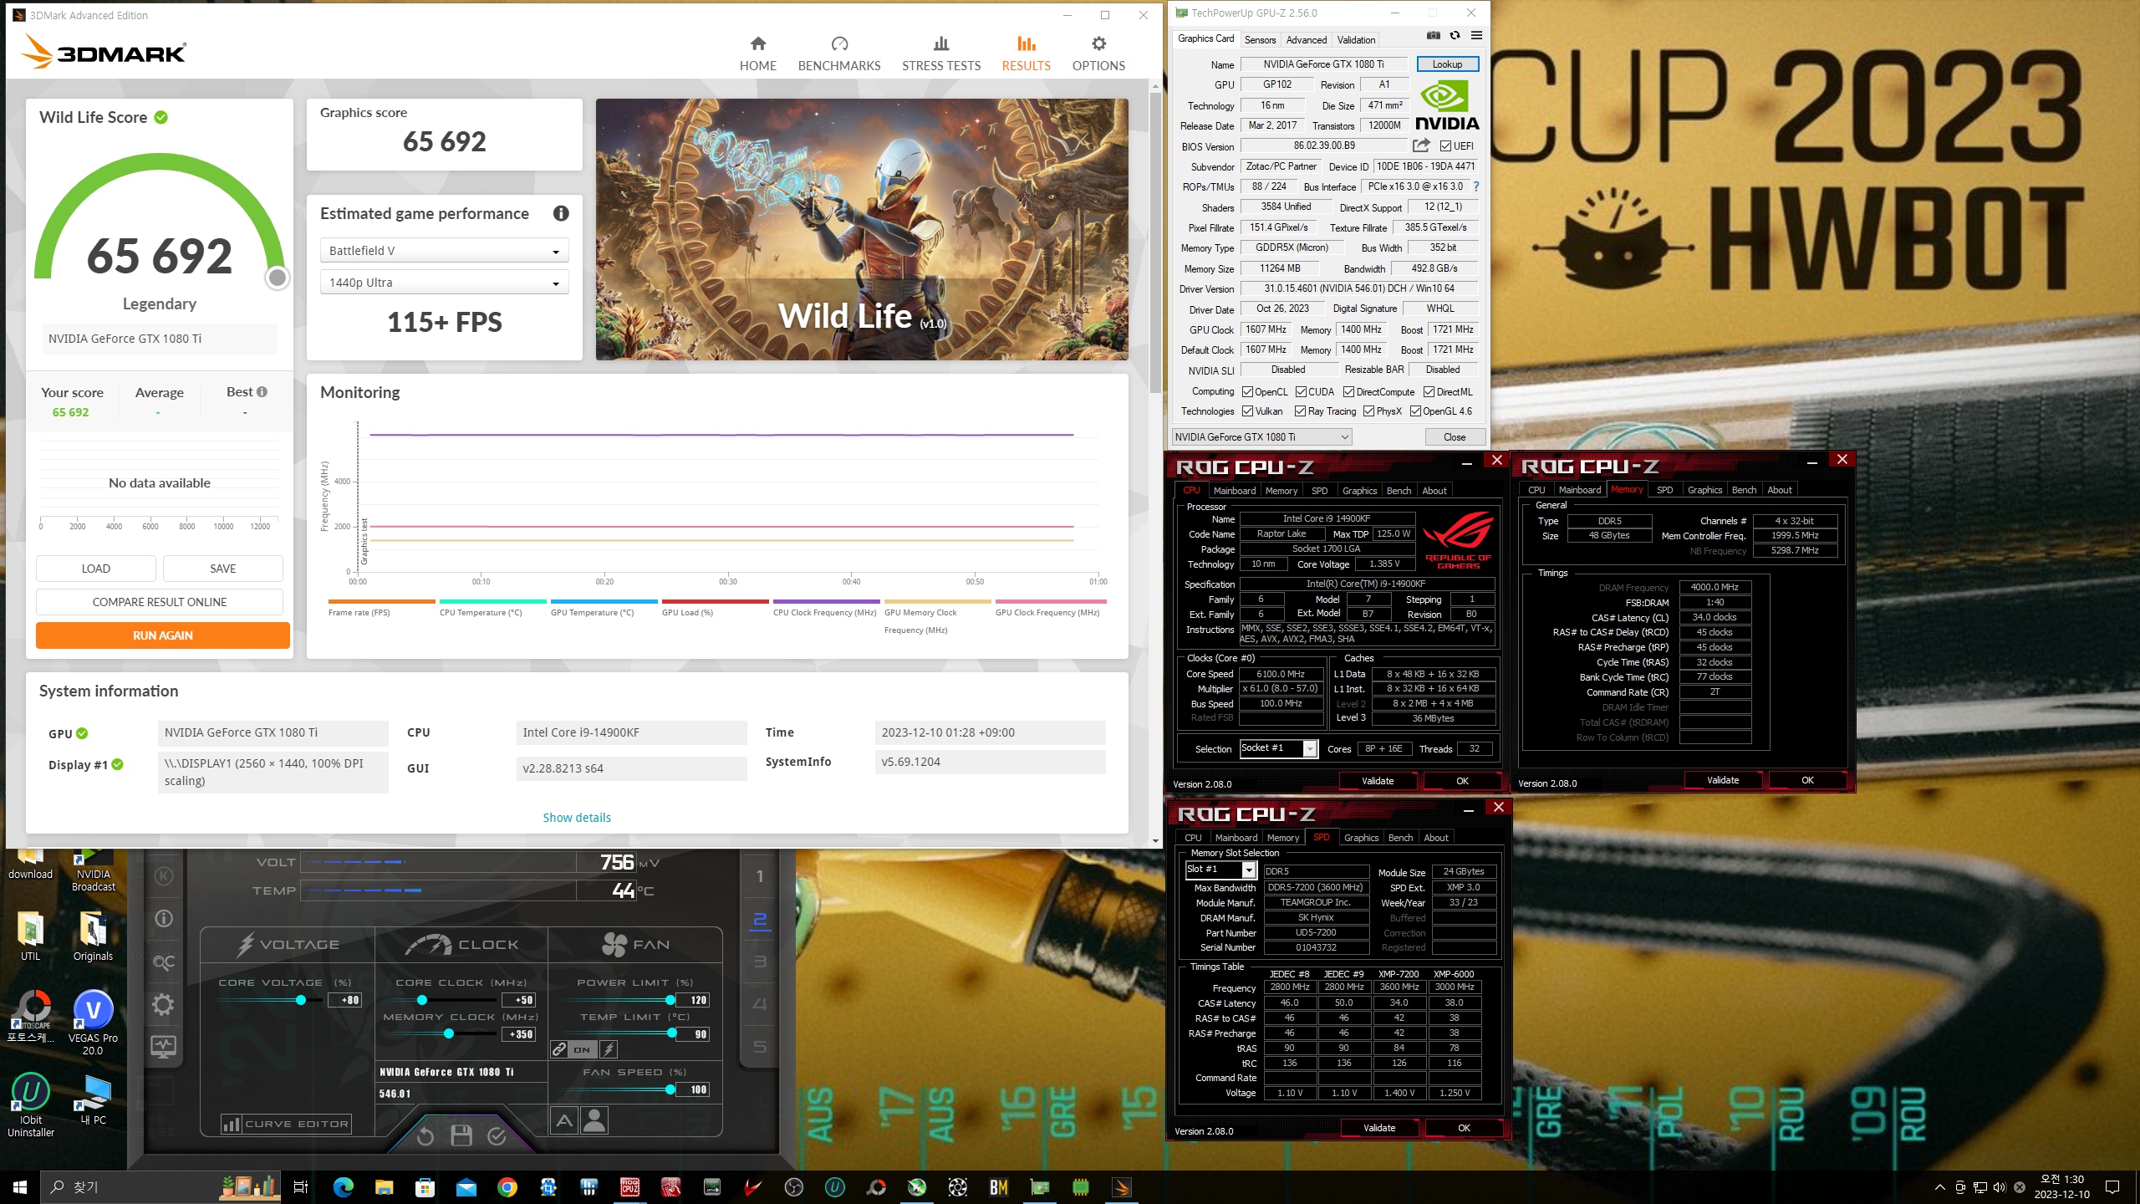Open the VEGAS Pro 20.0 desktop shortcut
Screen dimensions: 2140x1204
(x=93, y=1023)
